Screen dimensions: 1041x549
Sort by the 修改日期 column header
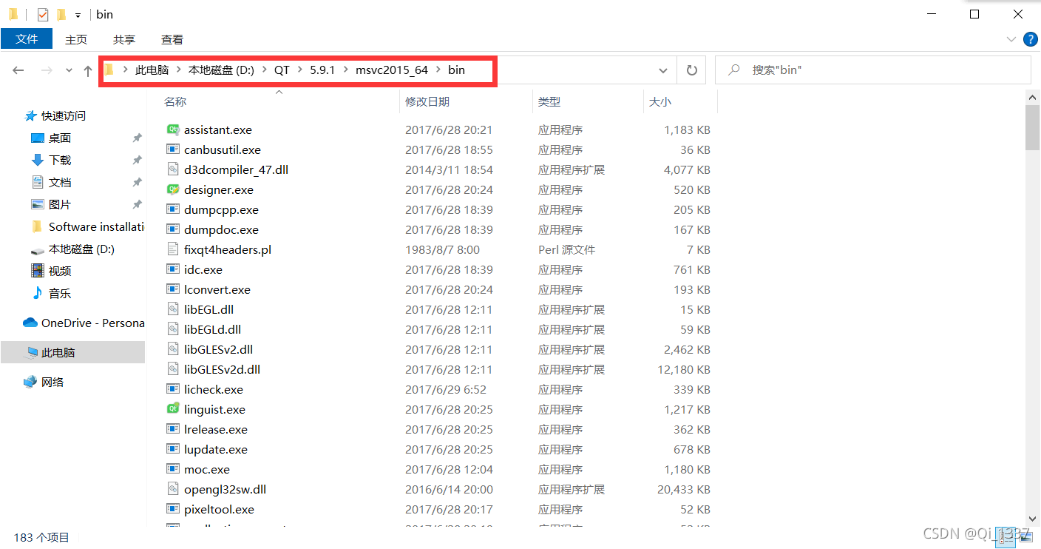(x=427, y=101)
